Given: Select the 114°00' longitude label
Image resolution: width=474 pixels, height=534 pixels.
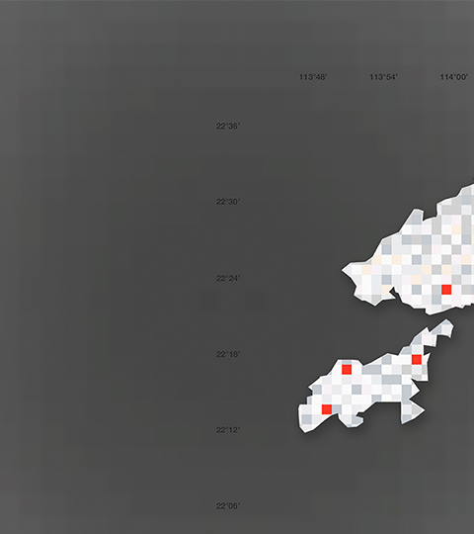Looking at the screenshot, I should point(454,77).
